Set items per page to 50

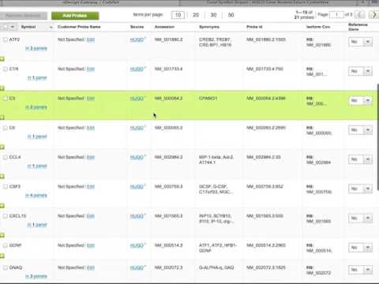point(231,15)
